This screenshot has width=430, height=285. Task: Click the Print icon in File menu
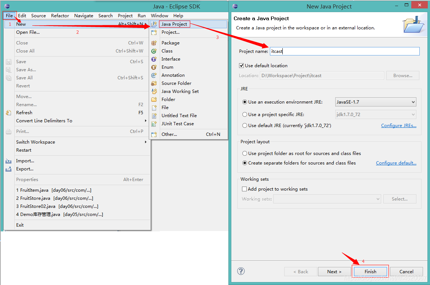click(9, 131)
